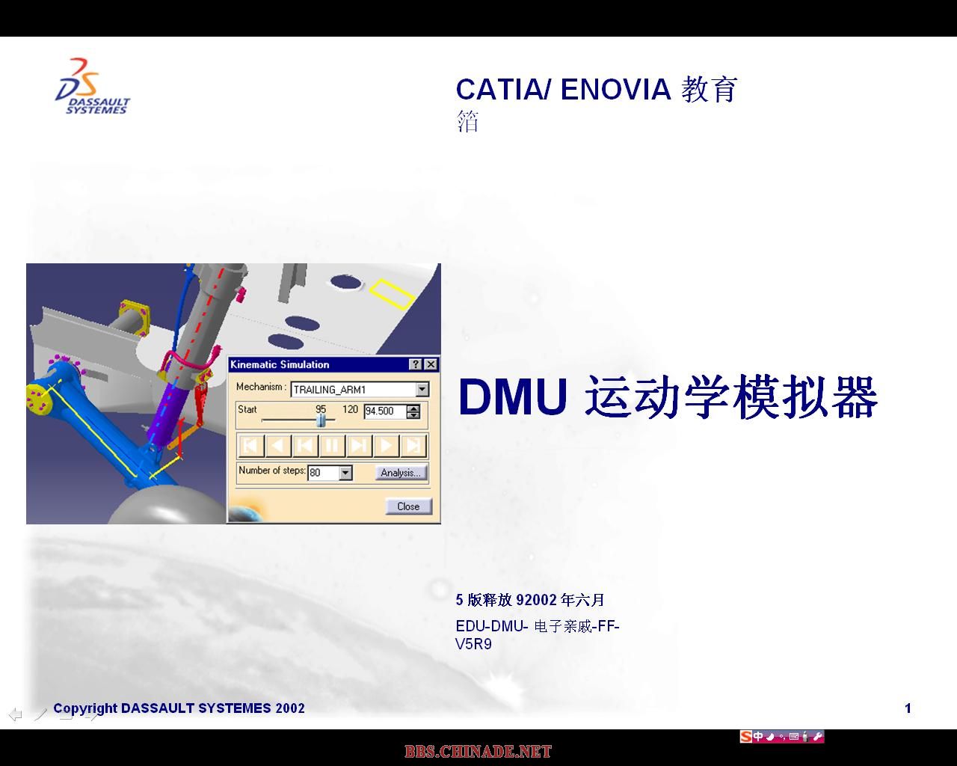Click the slide number 1
This screenshot has width=957, height=766.
(908, 708)
